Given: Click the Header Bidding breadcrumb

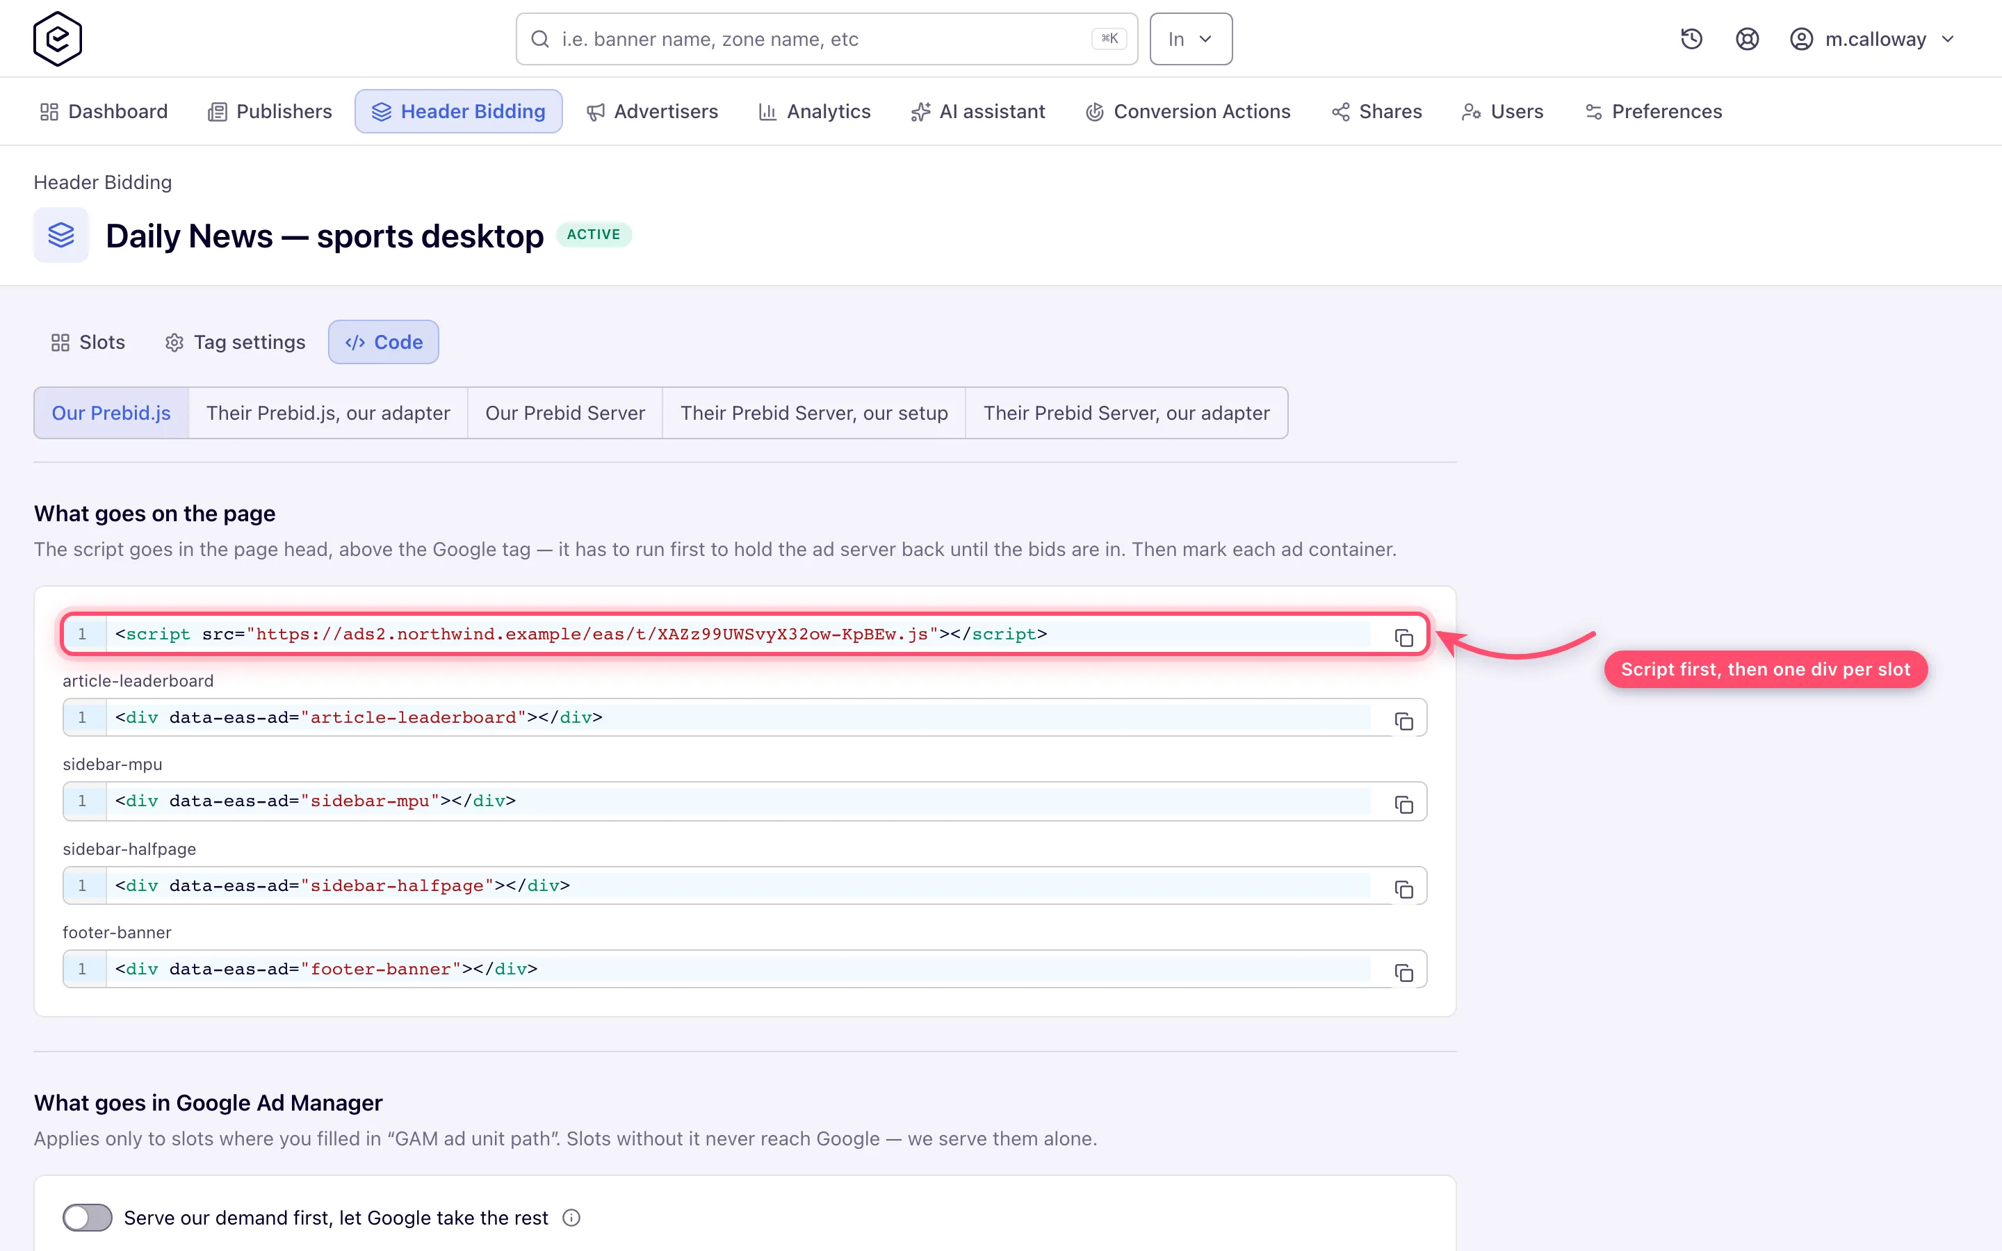Looking at the screenshot, I should [103, 182].
